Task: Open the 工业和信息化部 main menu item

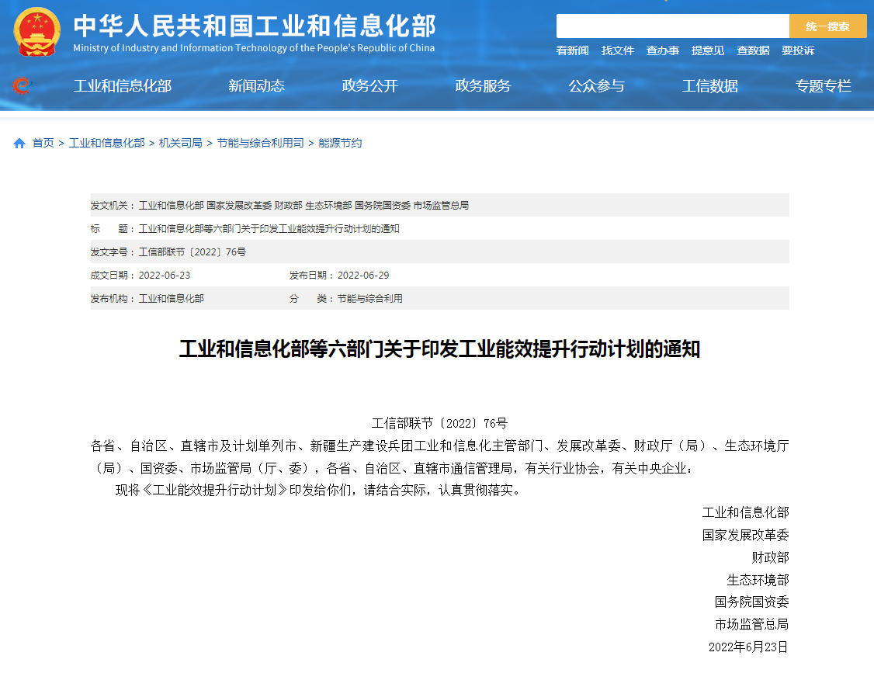Action: tap(123, 86)
